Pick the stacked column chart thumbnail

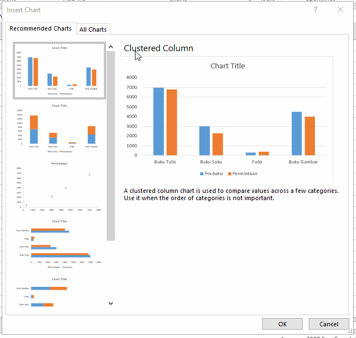59,128
